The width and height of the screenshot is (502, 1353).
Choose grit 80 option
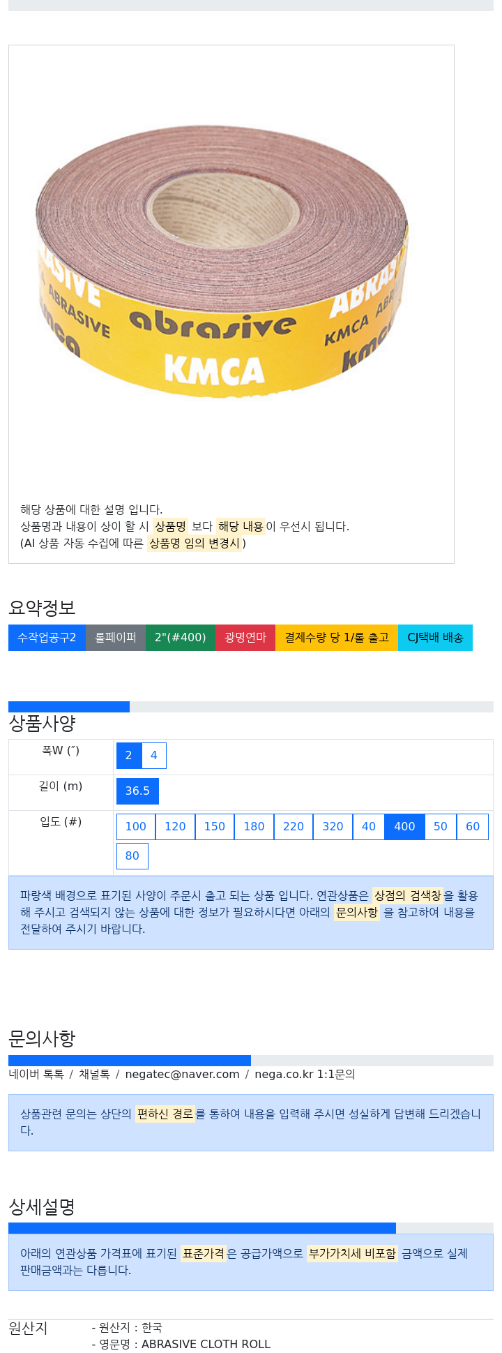click(132, 856)
